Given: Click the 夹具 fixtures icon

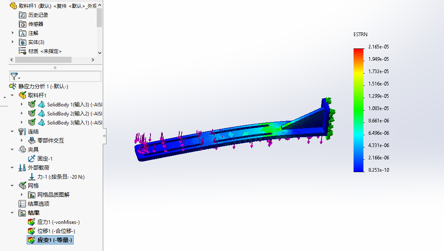Looking at the screenshot, I should coord(22,150).
